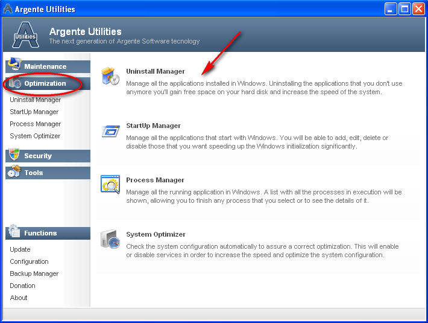Open the Security section
This screenshot has height=323, width=428.
tap(48, 156)
